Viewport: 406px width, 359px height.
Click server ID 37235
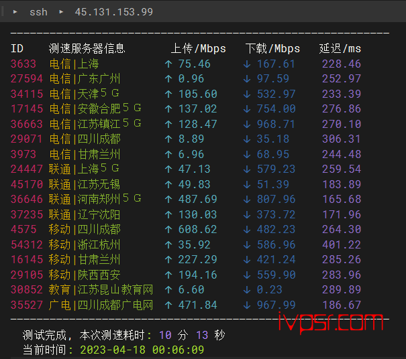[27, 214]
